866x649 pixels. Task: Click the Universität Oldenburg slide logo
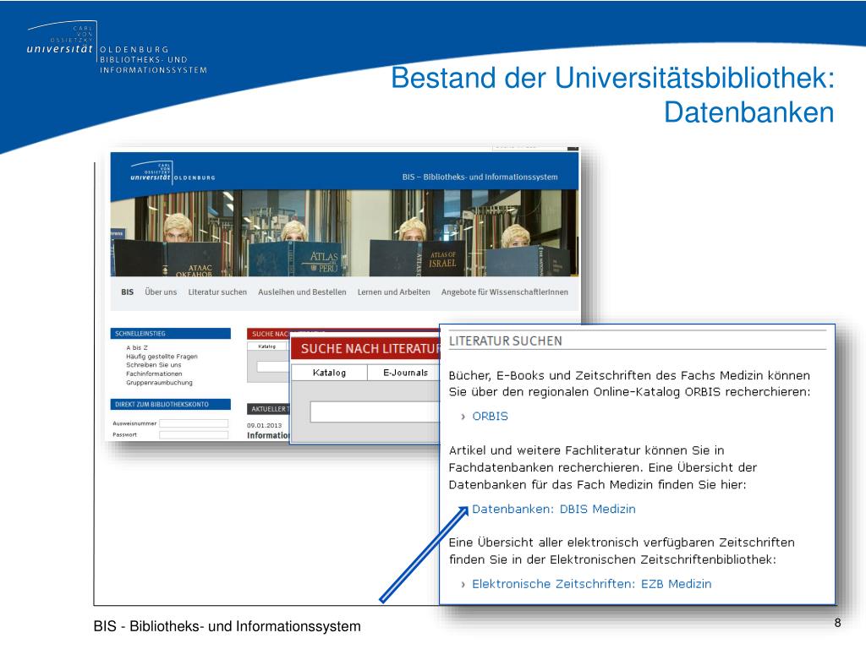coord(117,47)
